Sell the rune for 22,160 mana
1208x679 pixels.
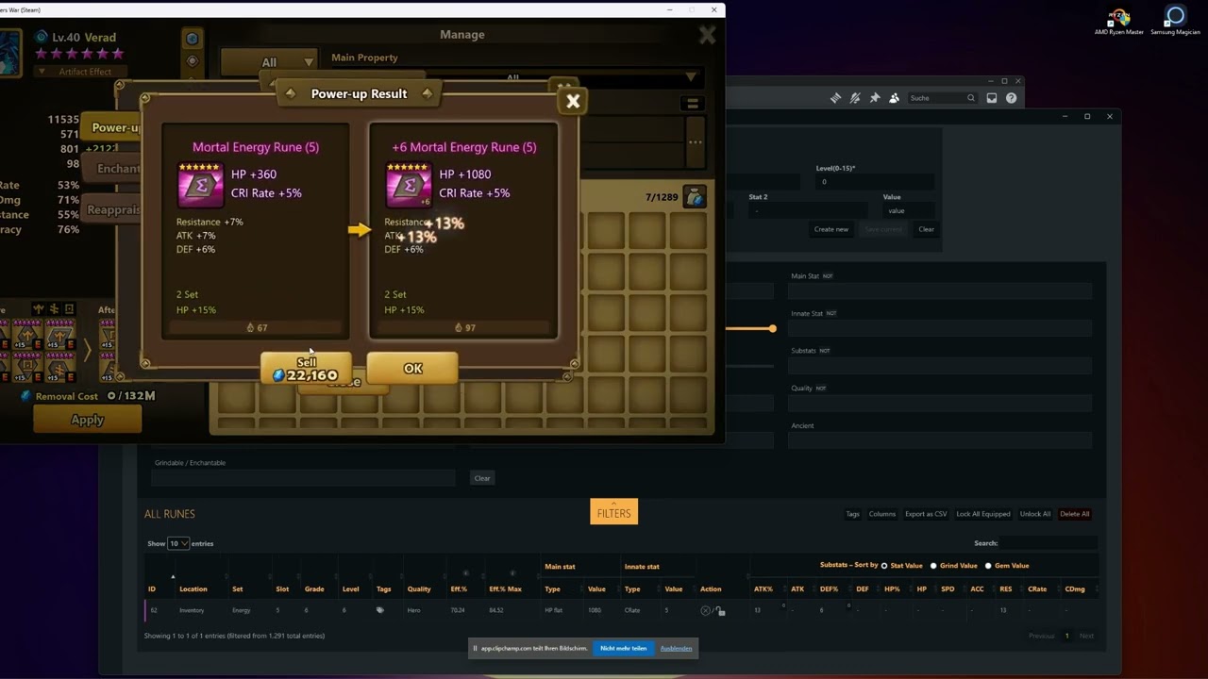(306, 369)
